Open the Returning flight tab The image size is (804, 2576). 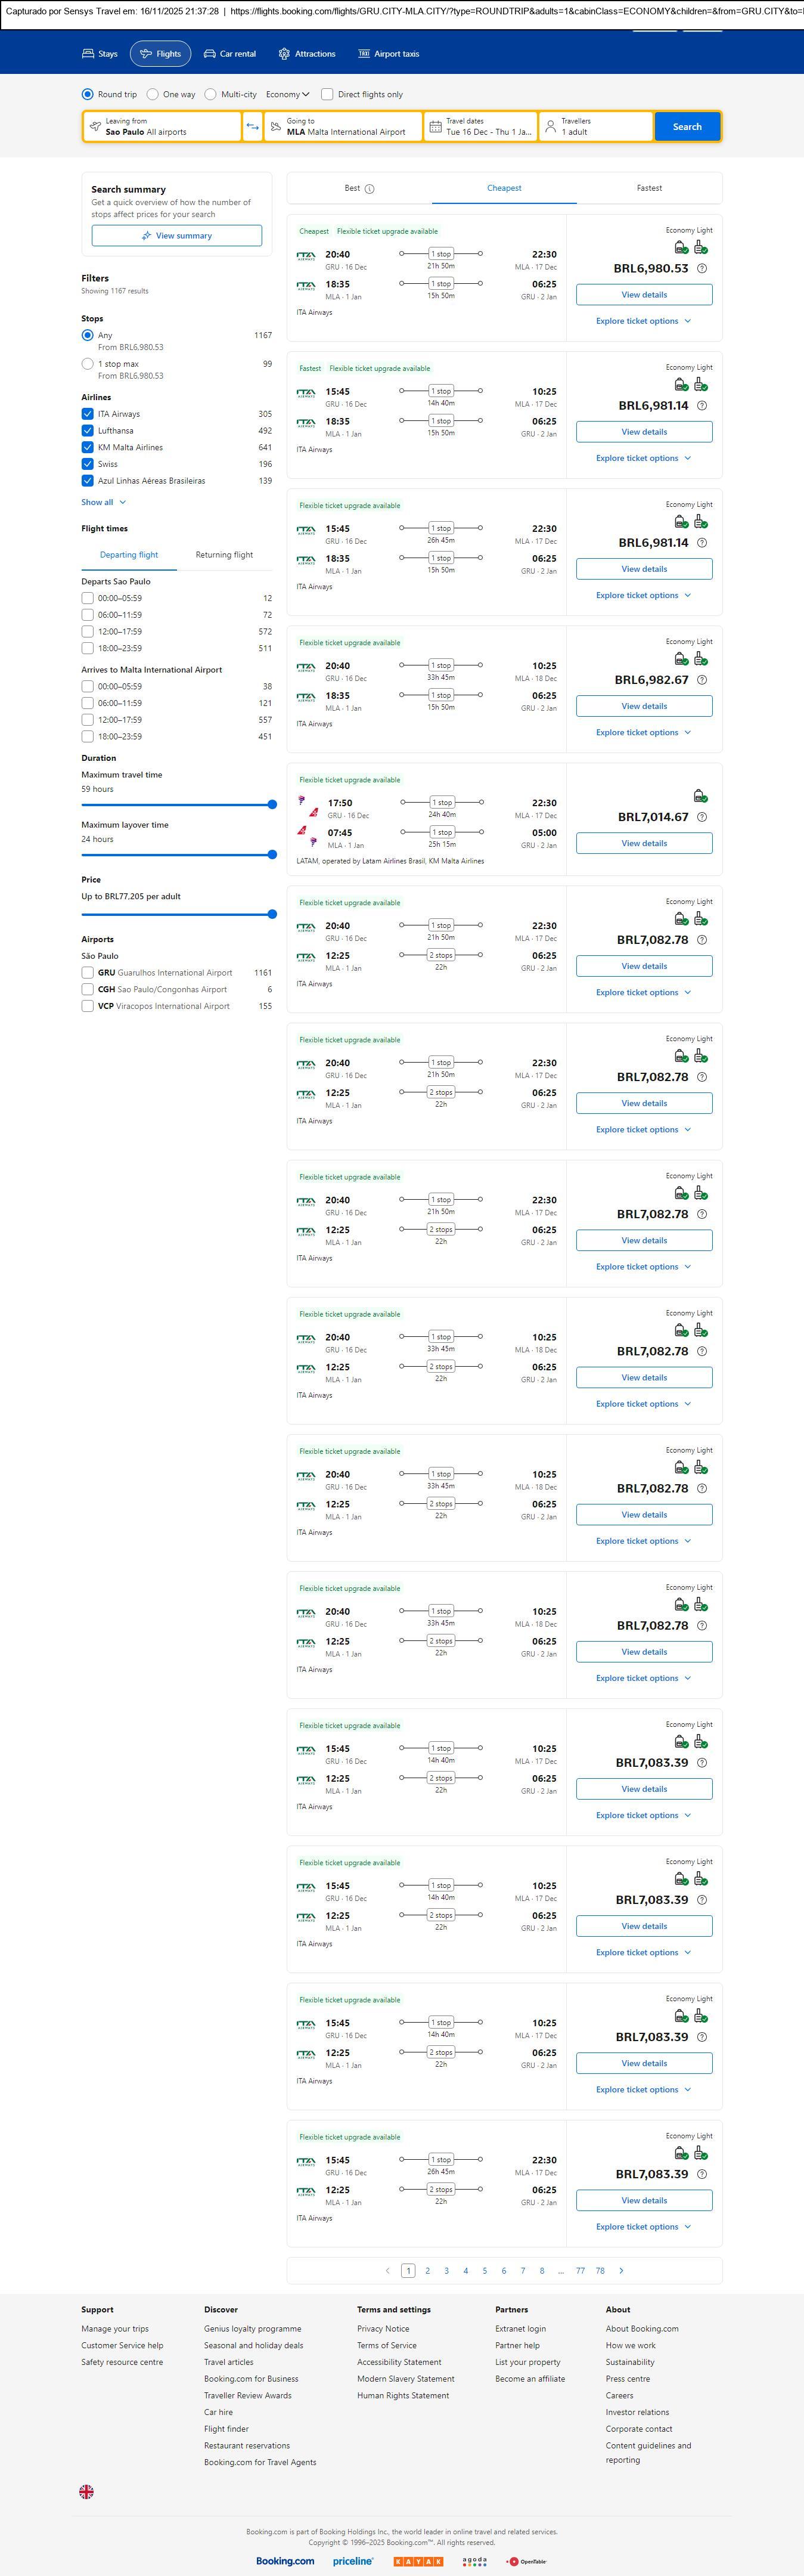[224, 555]
